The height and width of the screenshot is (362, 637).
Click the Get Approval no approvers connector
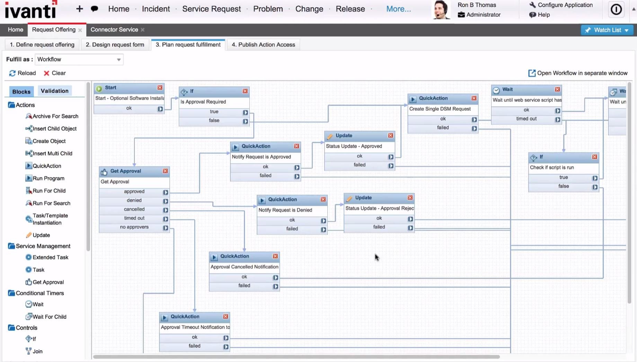point(166,228)
